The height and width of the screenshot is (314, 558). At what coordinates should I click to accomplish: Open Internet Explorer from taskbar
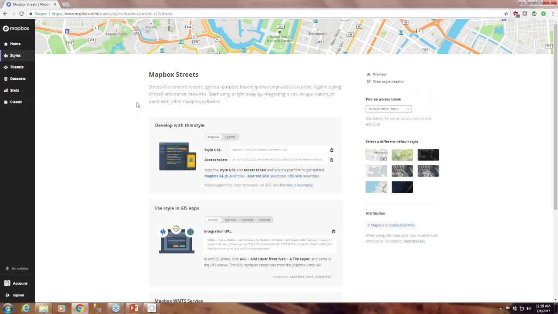click(26, 309)
